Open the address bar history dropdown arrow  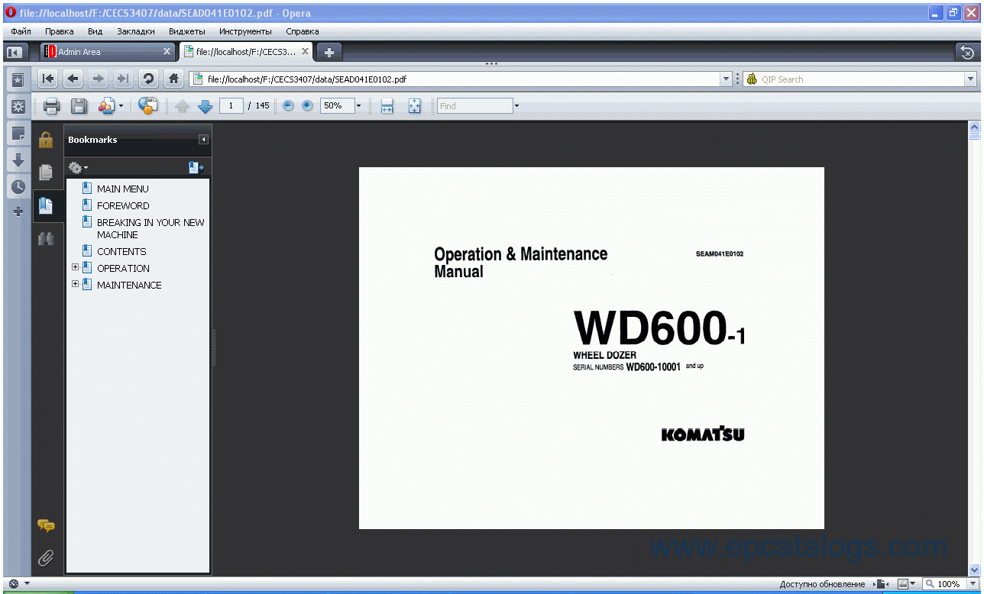[726, 79]
